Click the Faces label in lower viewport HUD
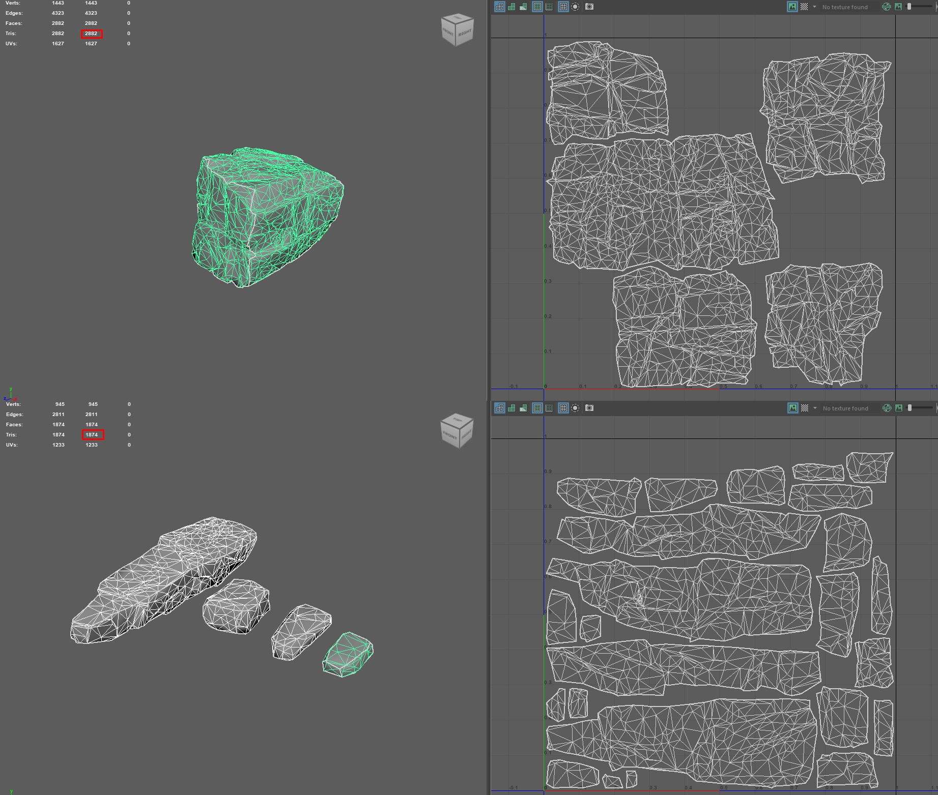The width and height of the screenshot is (938, 795). tap(14, 425)
